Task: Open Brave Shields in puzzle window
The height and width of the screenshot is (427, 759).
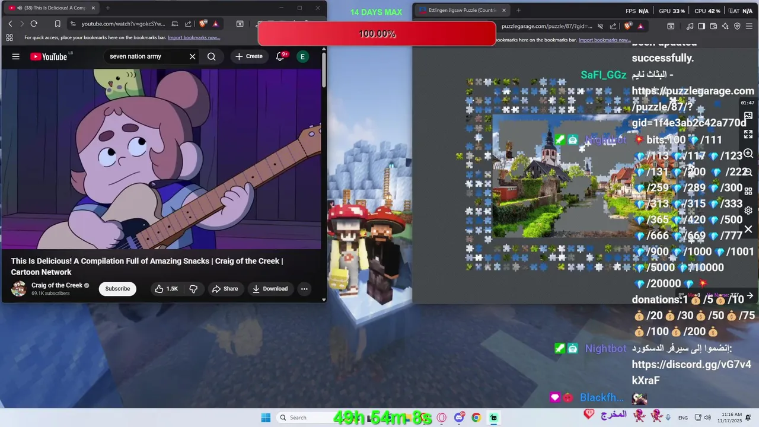Action: 628,26
